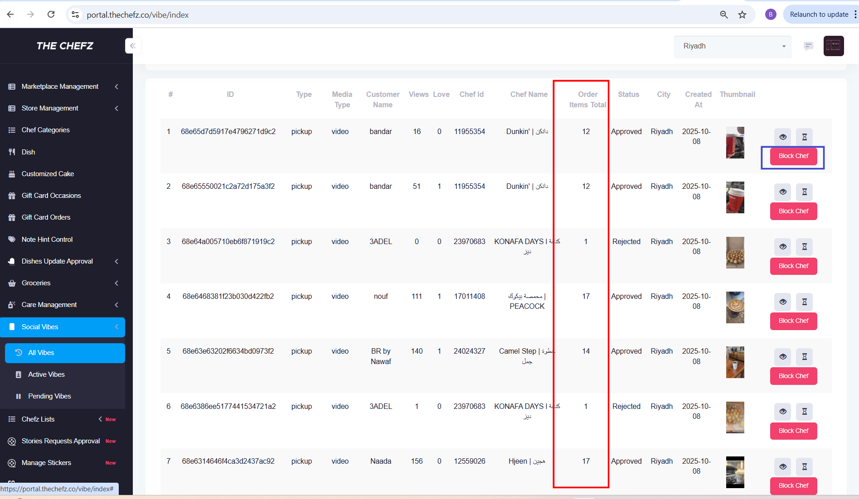Click eye icon for PEACOCK vibe row
The width and height of the screenshot is (859, 499).
pyautogui.click(x=782, y=302)
